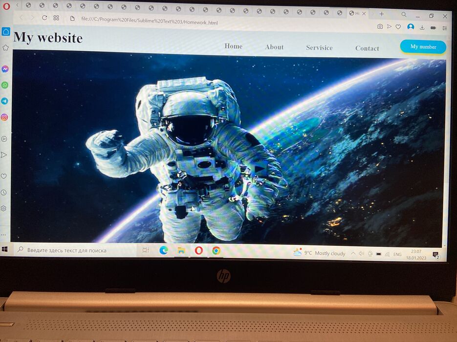The height and width of the screenshot is (342, 457).
Task: Open the Easy Setup menu icon
Action: point(444,28)
